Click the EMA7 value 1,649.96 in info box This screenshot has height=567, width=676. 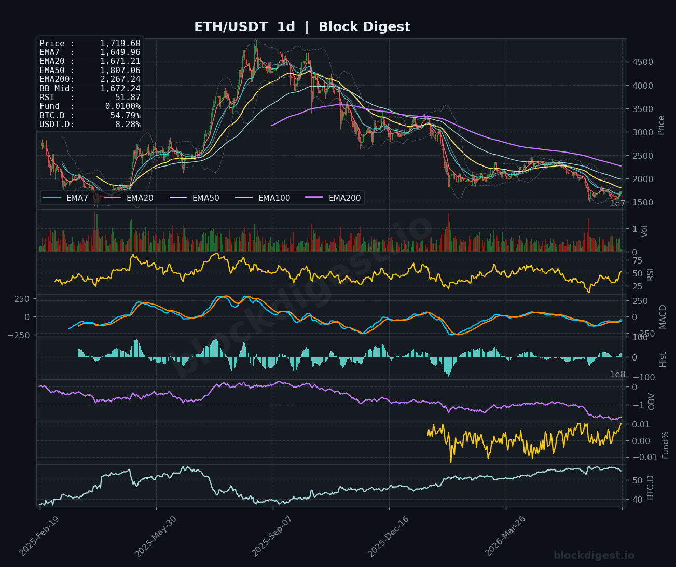(120, 52)
